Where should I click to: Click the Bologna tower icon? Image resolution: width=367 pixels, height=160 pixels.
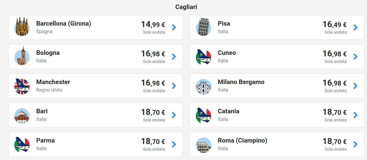pos(22,56)
